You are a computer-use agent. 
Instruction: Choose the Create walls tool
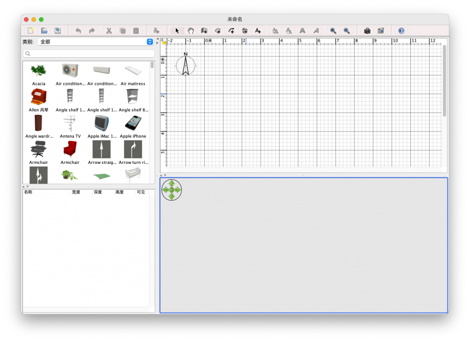tap(204, 31)
